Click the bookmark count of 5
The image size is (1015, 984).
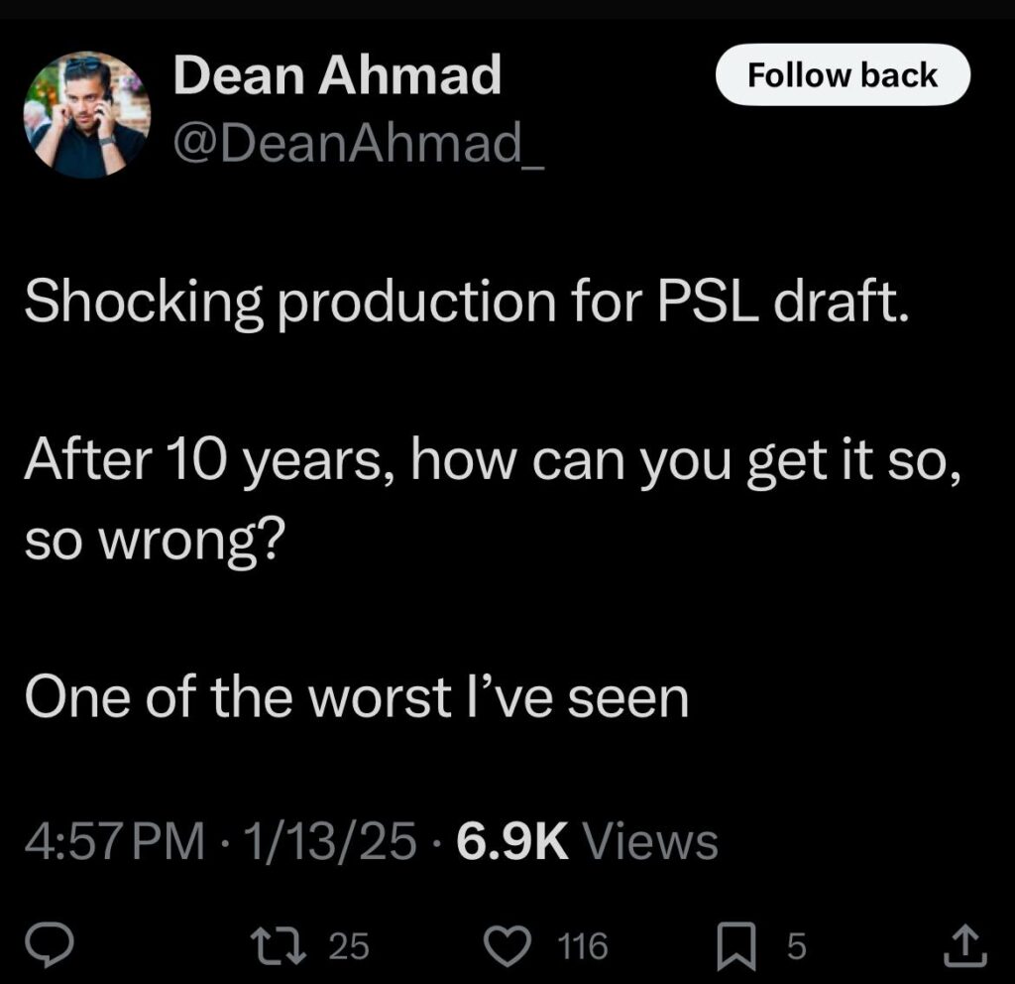coord(796,946)
